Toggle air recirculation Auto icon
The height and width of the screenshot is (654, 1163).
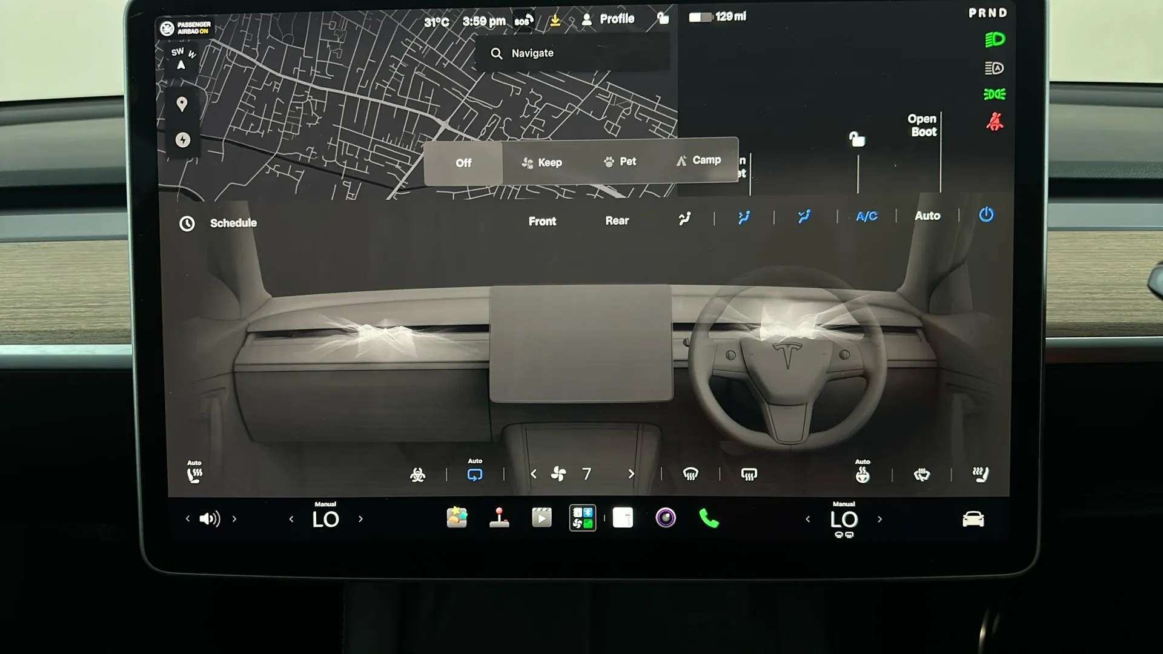tap(475, 471)
